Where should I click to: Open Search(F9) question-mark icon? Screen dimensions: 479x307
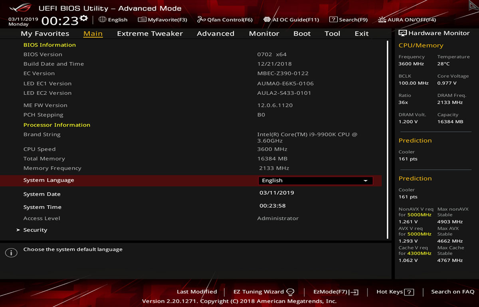coord(333,20)
